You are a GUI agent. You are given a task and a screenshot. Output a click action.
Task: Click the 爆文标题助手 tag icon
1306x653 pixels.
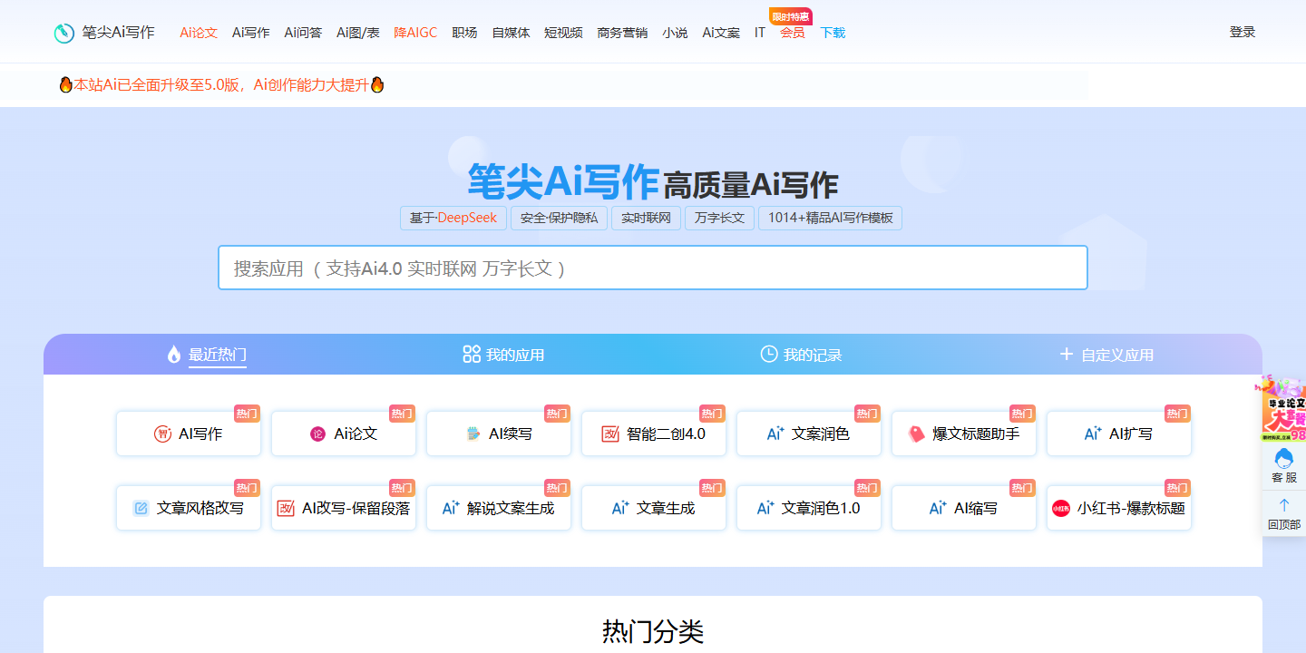click(917, 434)
